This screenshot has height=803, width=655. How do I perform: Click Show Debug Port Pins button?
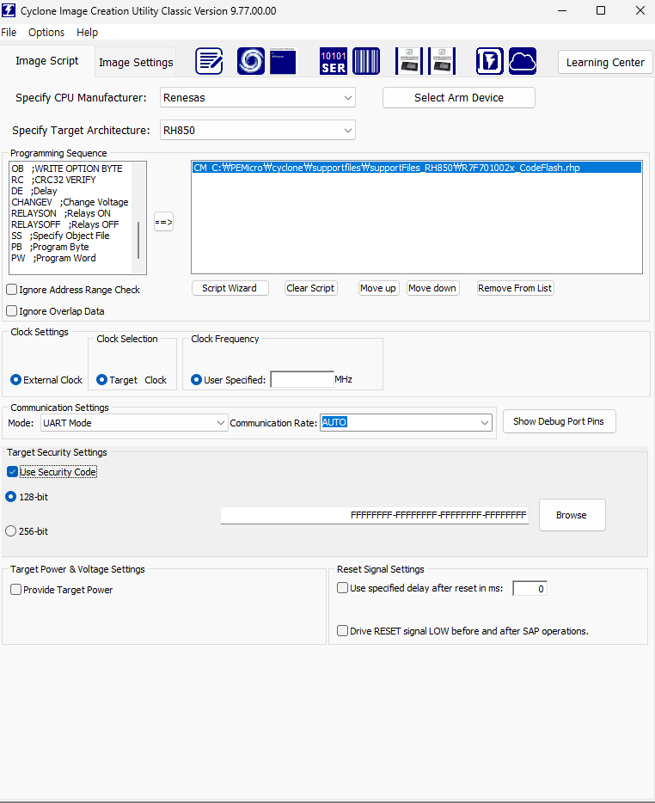pos(559,421)
